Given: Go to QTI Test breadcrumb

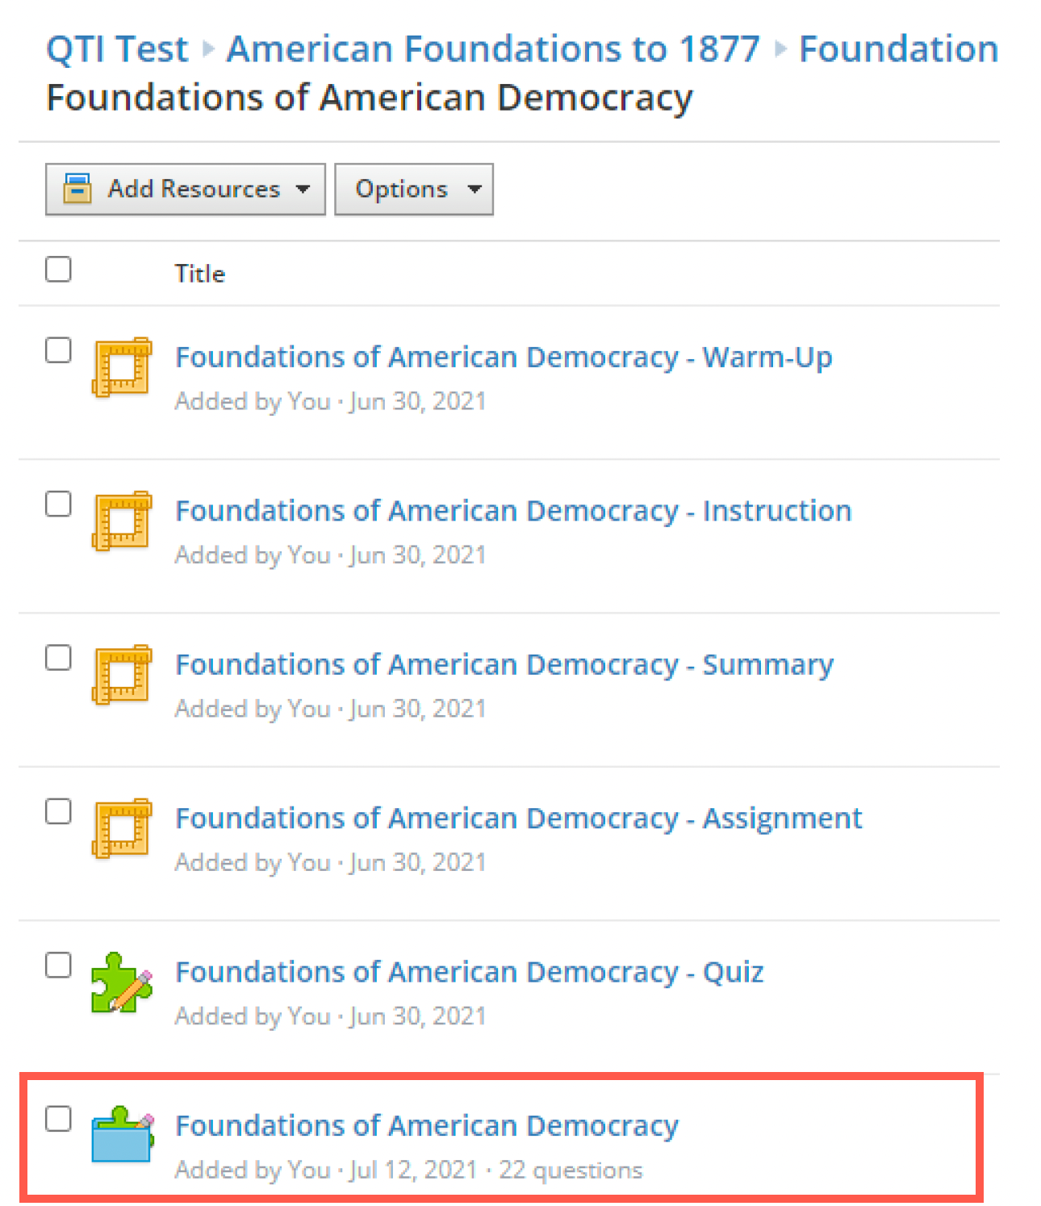Looking at the screenshot, I should click(117, 48).
